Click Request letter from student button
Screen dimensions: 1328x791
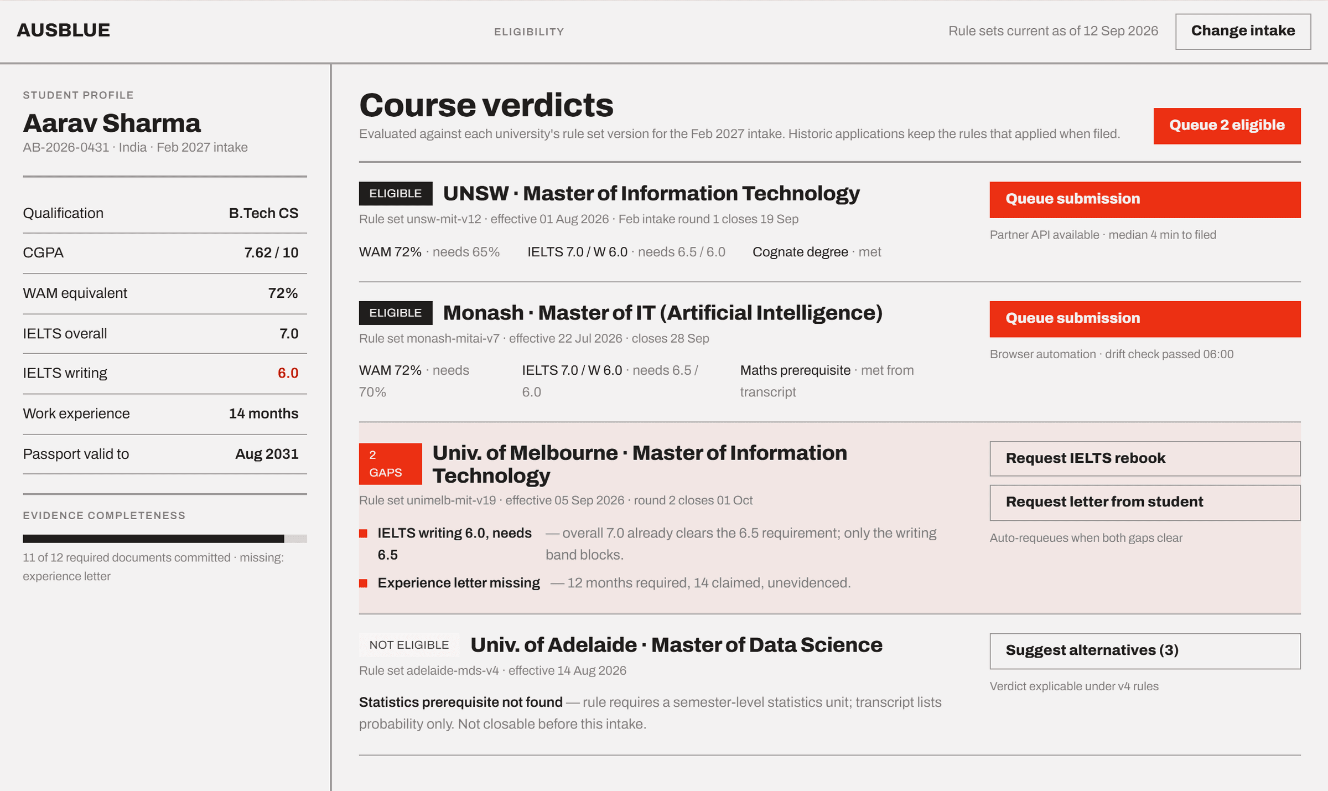[x=1145, y=503]
